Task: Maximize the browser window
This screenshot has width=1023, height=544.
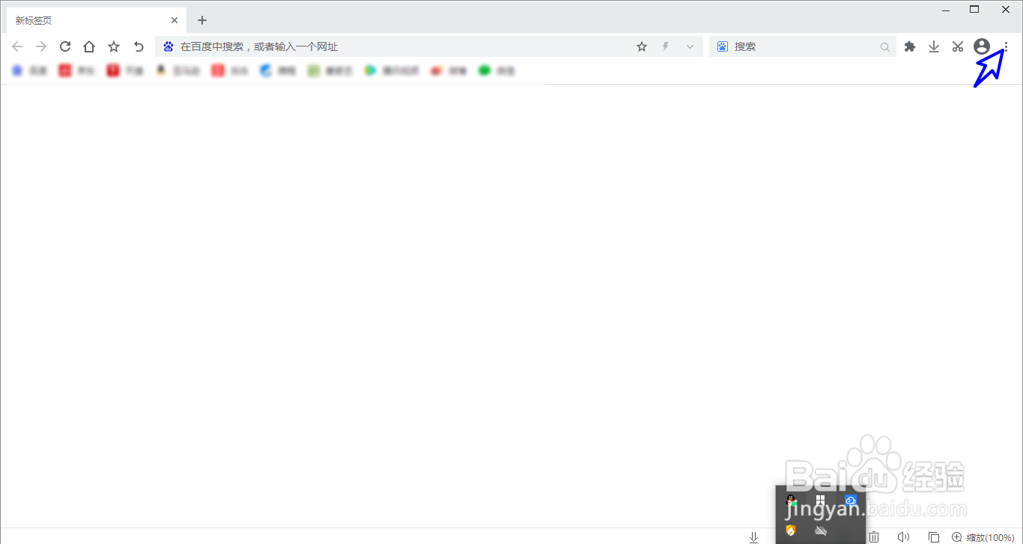Action: (x=974, y=9)
